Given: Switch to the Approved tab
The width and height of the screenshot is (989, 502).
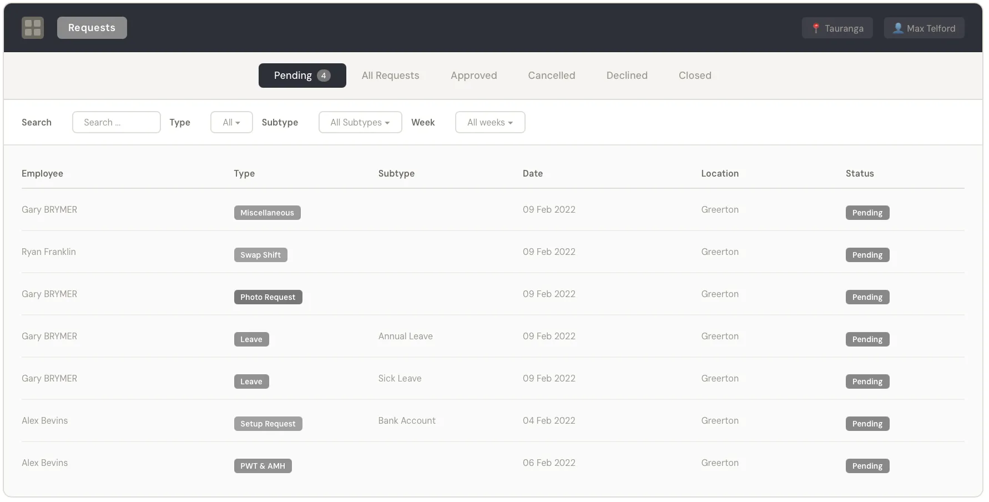Looking at the screenshot, I should pos(474,76).
